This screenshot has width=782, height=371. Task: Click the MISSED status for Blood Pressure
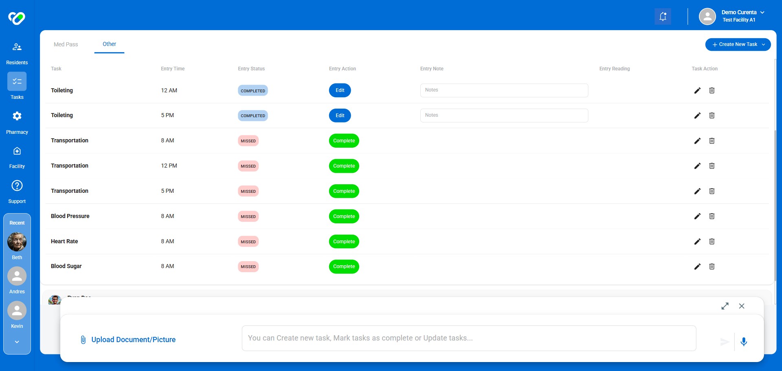coord(248,216)
